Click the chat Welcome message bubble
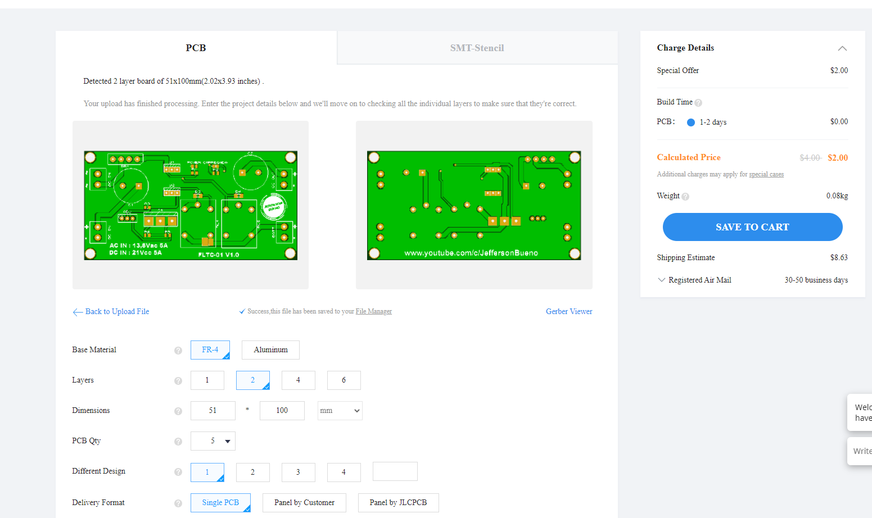This screenshot has height=518, width=872. click(x=860, y=412)
